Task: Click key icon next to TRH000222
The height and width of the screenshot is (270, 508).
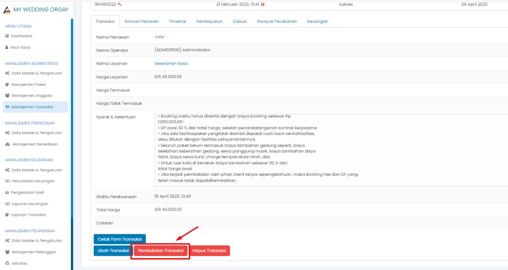Action: (x=120, y=4)
